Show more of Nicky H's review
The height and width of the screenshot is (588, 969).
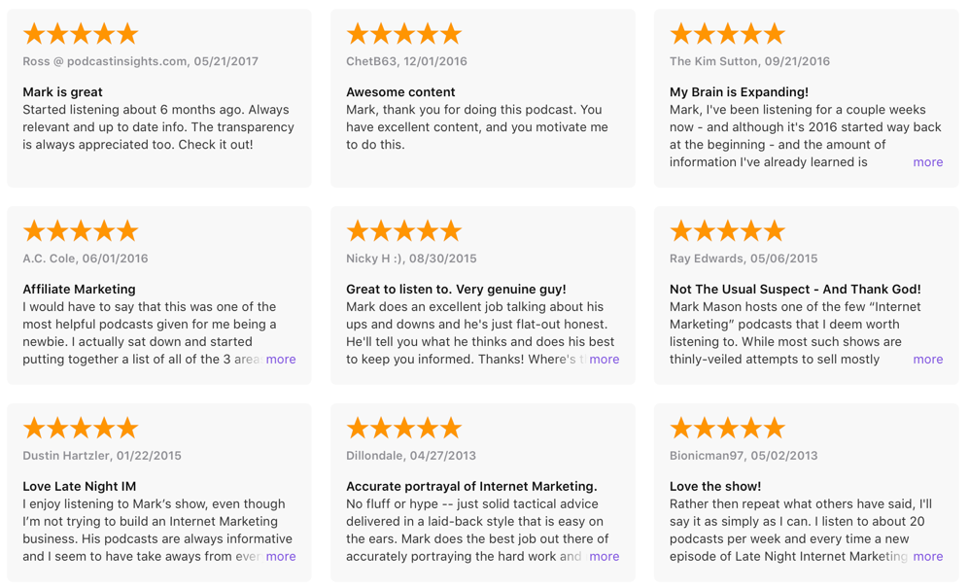604,360
